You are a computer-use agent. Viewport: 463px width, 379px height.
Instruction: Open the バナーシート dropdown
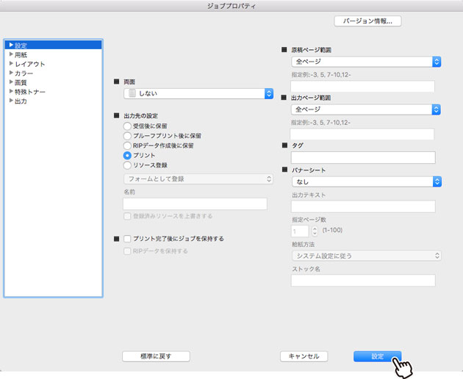365,181
